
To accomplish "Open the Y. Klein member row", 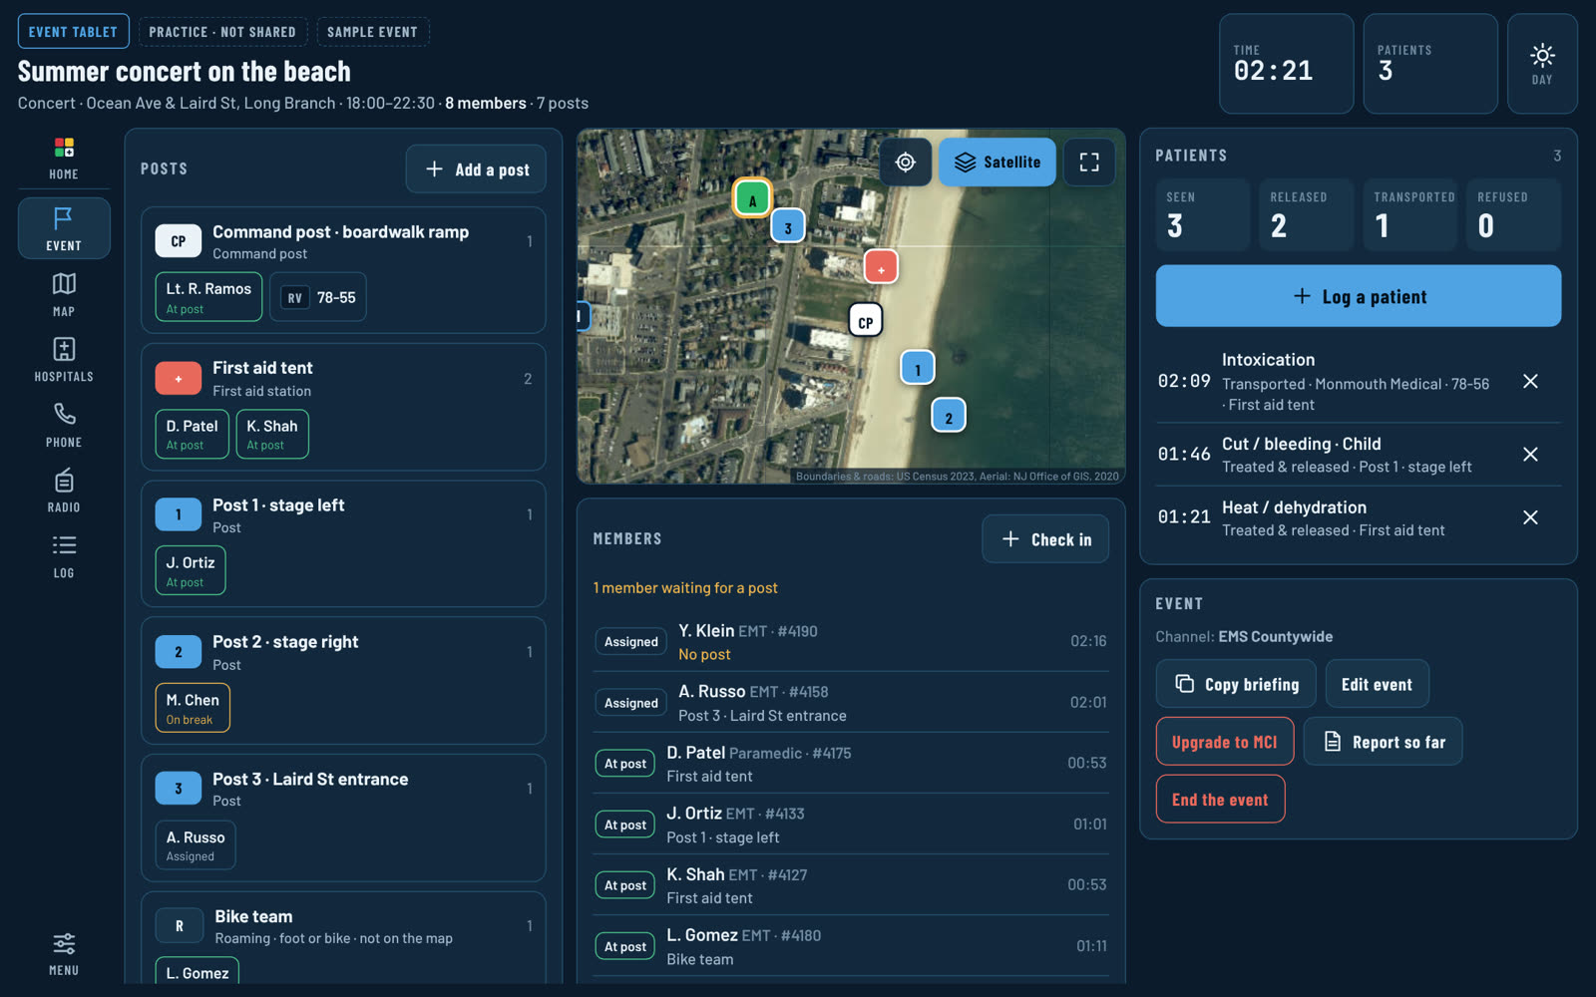I will pos(850,642).
